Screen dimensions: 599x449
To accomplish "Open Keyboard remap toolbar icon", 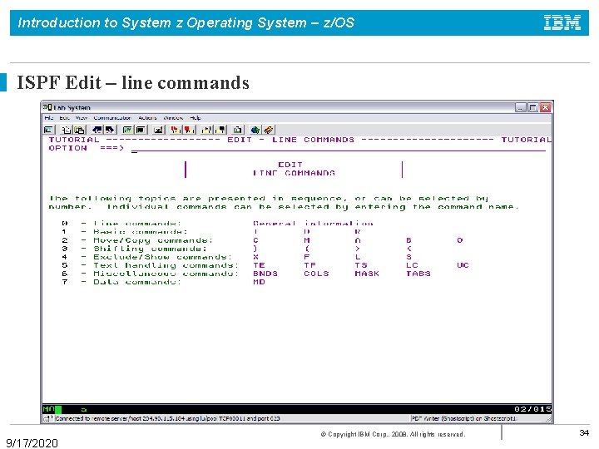I will 158,130.
